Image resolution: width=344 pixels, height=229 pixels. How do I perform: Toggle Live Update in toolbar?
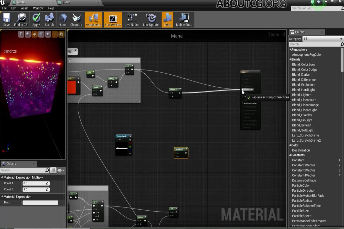[151, 20]
